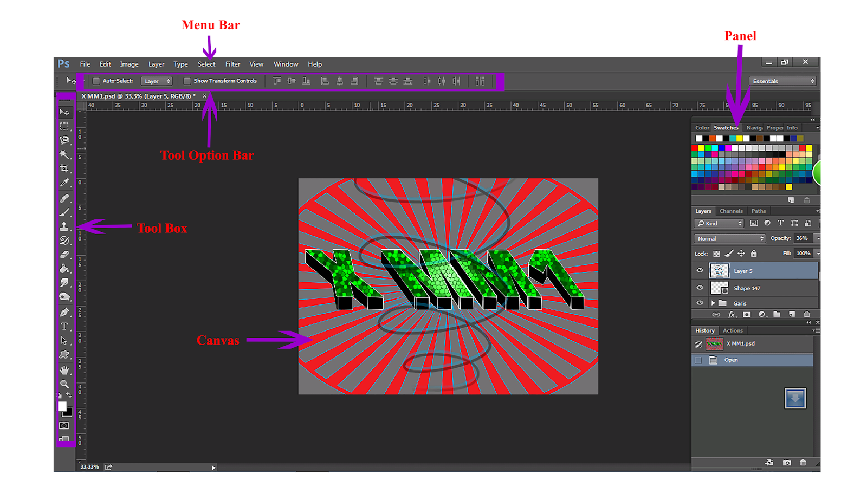Viewport: 867px width, 487px height.
Task: Create new group folder in Layers panel
Action: [x=777, y=314]
